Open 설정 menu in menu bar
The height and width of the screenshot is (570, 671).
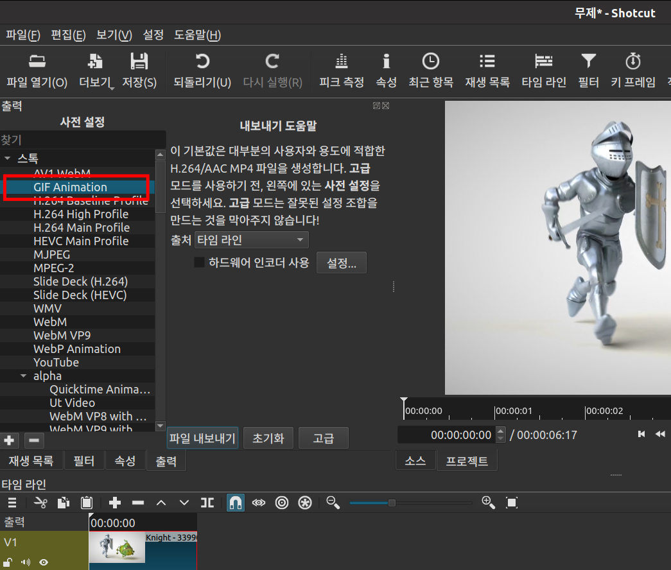[x=153, y=35]
